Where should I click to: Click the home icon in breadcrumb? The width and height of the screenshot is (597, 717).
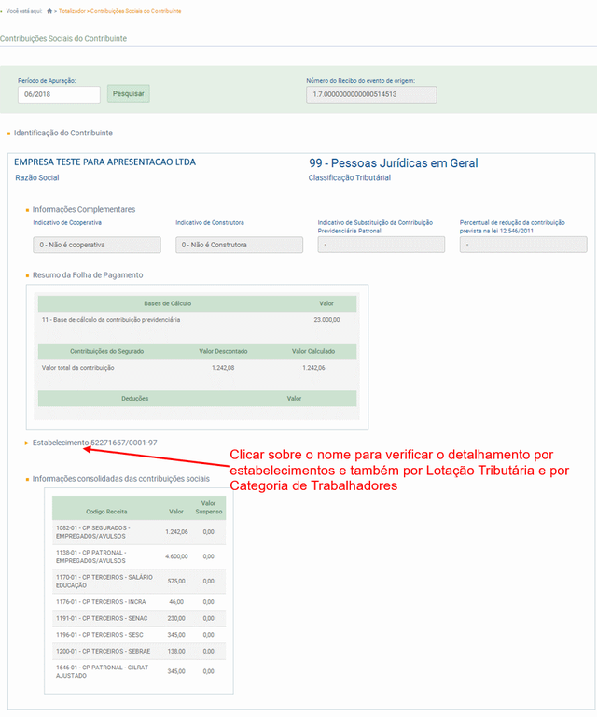tap(49, 11)
